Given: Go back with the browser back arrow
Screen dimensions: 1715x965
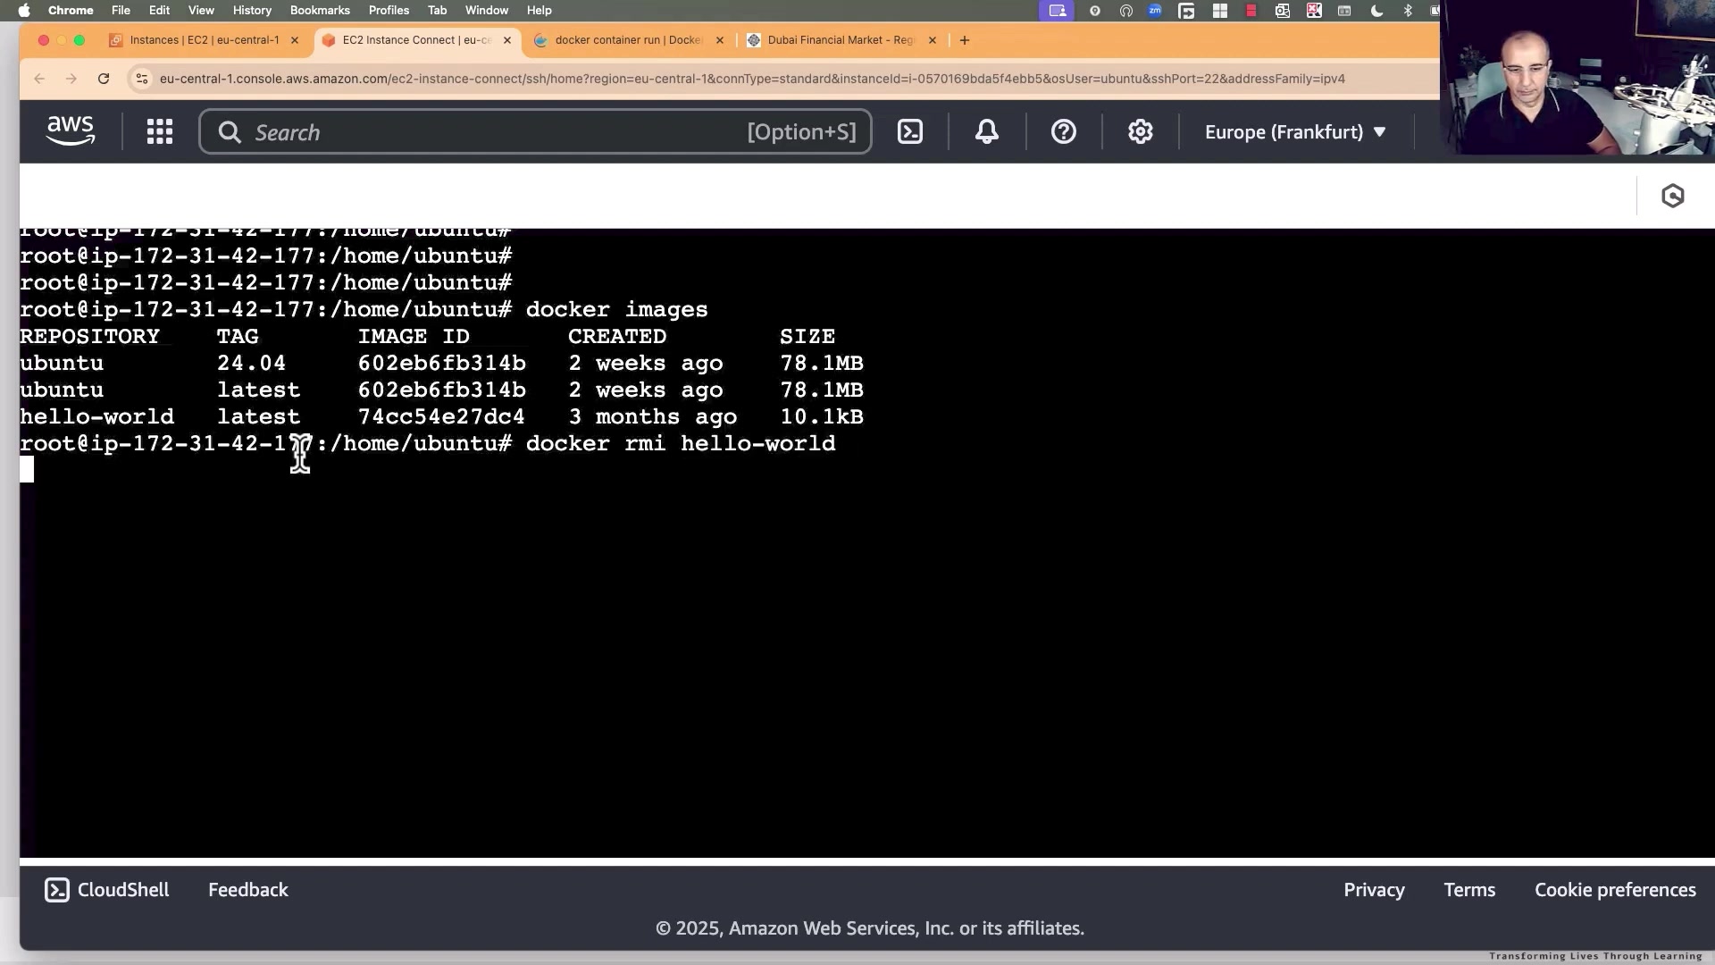Looking at the screenshot, I should (39, 79).
